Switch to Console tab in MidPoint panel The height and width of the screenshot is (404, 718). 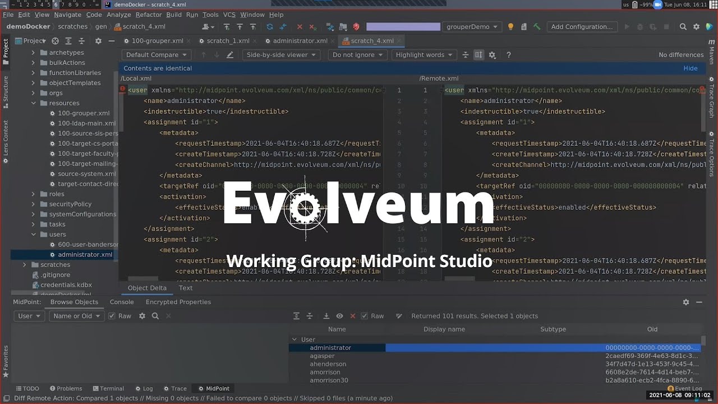click(122, 302)
